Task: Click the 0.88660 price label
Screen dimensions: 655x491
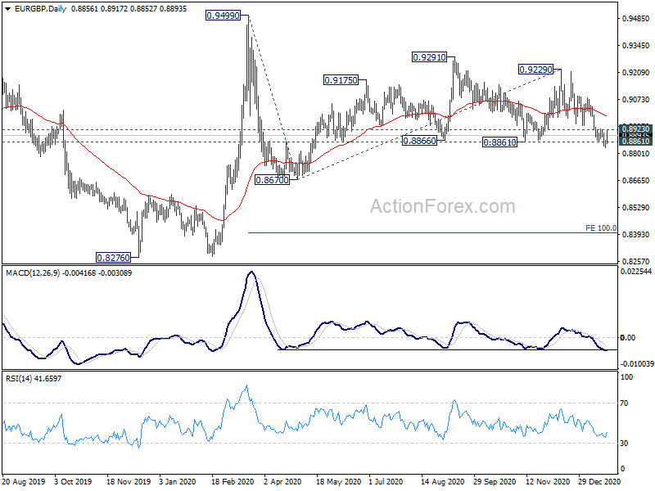Action: point(419,141)
